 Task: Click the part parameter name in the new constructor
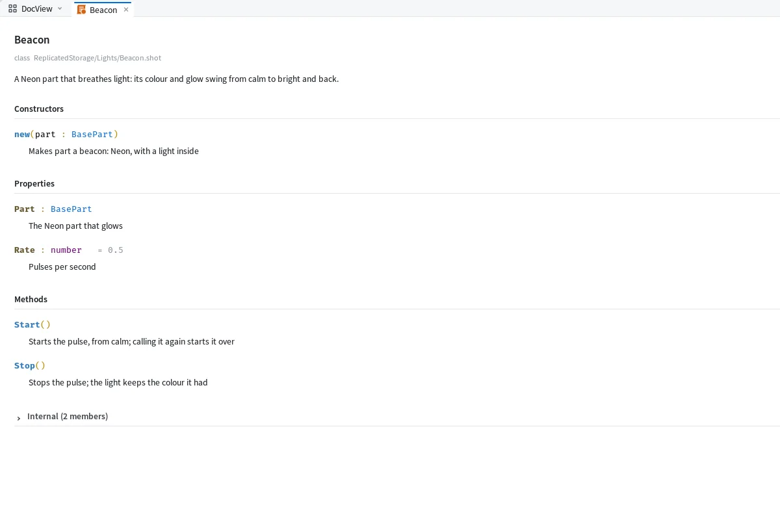(x=45, y=134)
